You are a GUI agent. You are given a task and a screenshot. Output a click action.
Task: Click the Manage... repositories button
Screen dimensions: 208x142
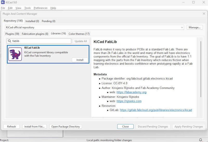pyautogui.click(x=194, y=27)
